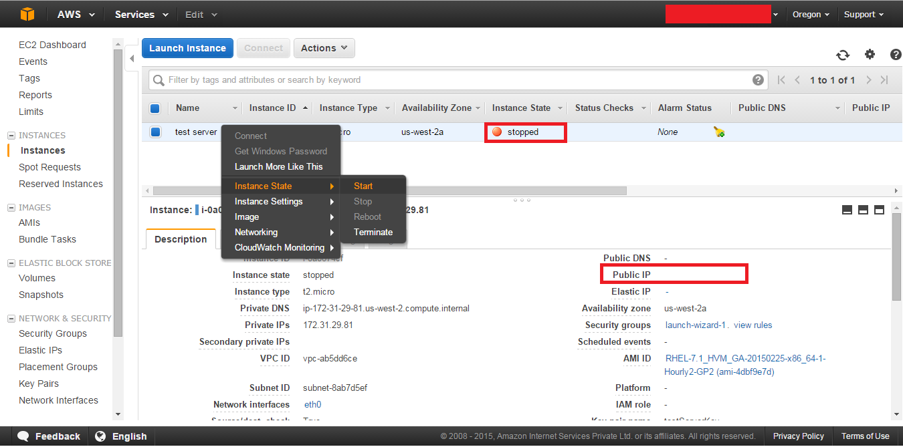903x447 pixels.
Task: Open EC2 Dashboard in sidebar
Action: (x=52, y=45)
